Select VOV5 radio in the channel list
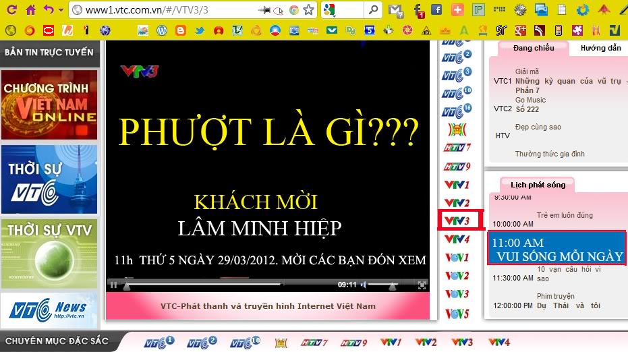Screen dimensions: 628x352 tap(457, 313)
